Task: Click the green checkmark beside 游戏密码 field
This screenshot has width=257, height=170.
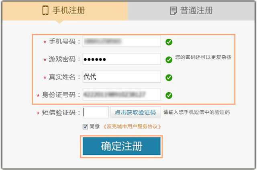Action: point(169,60)
